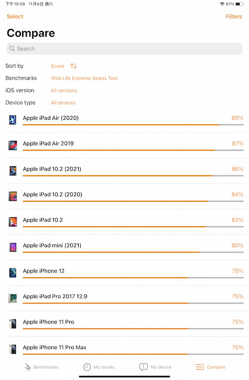Select the Apple iPhone 11 Pro Max icon
249x380 pixels.
[x=12, y=349]
